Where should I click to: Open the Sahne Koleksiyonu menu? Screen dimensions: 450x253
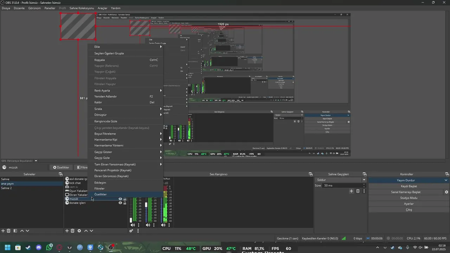[x=82, y=8]
